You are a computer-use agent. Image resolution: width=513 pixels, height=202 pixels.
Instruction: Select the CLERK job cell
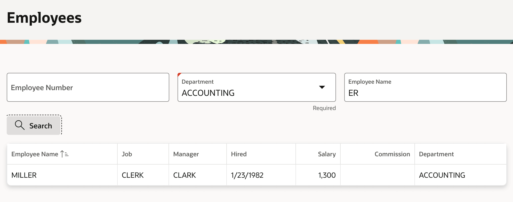tap(143, 175)
